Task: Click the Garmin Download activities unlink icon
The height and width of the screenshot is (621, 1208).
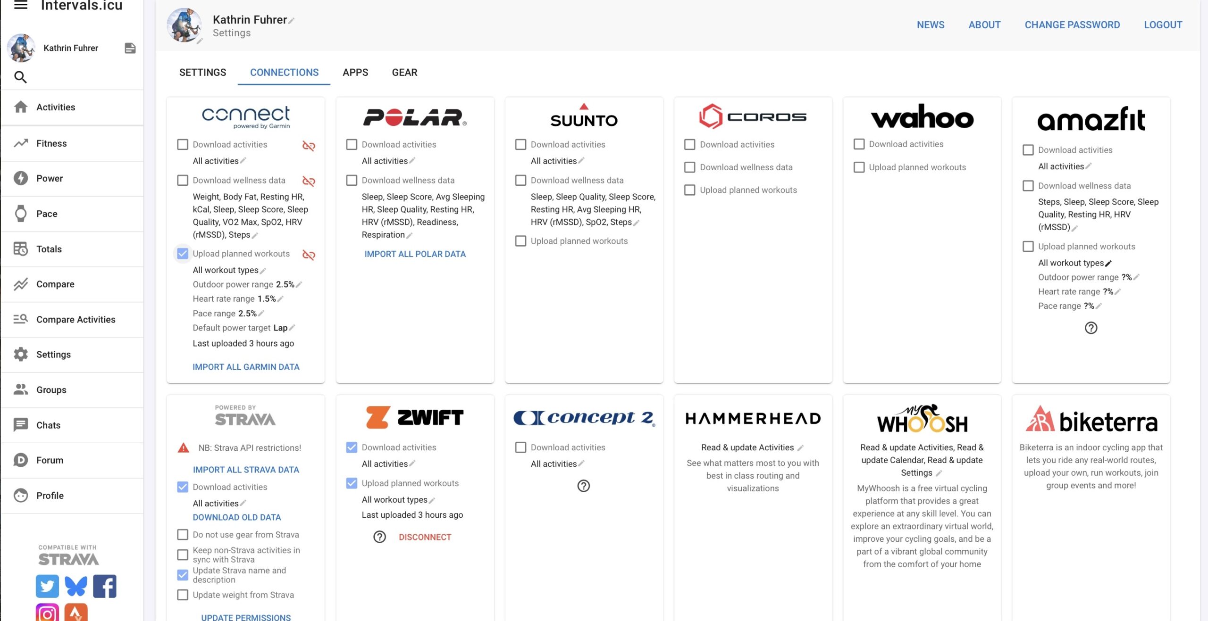Action: (309, 146)
